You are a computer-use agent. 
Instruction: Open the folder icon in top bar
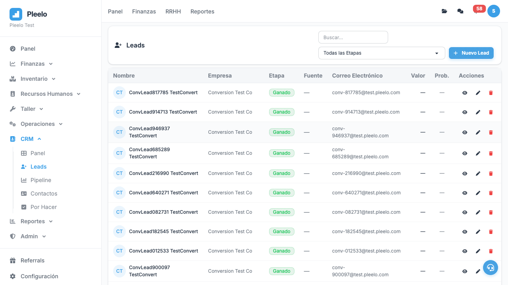coord(444,11)
